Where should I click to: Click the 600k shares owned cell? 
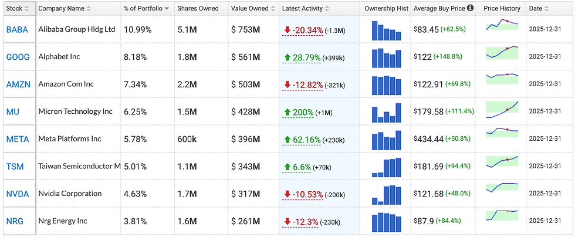click(x=187, y=140)
